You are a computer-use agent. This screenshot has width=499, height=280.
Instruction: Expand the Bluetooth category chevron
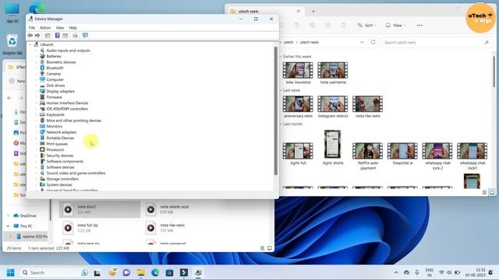point(37,68)
